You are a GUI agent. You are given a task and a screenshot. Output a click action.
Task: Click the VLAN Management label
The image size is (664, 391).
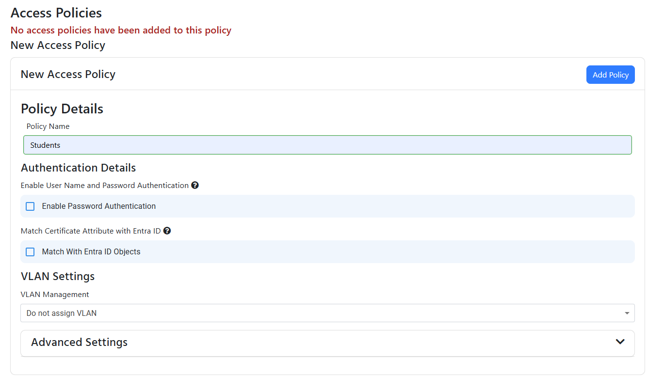coord(55,294)
